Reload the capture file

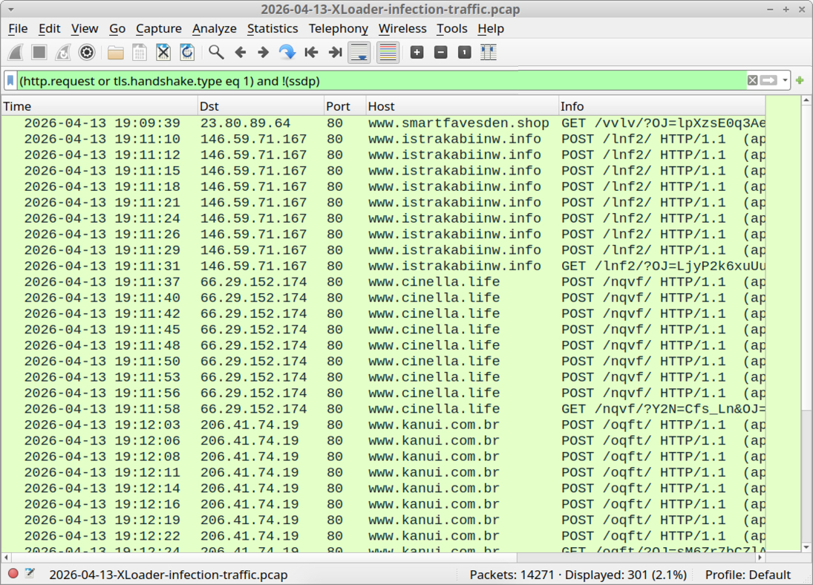pos(187,53)
